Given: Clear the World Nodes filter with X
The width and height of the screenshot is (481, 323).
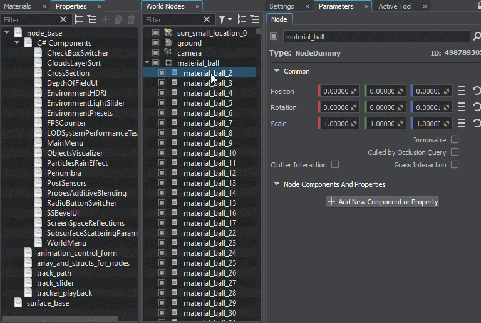Looking at the screenshot, I should 207,20.
